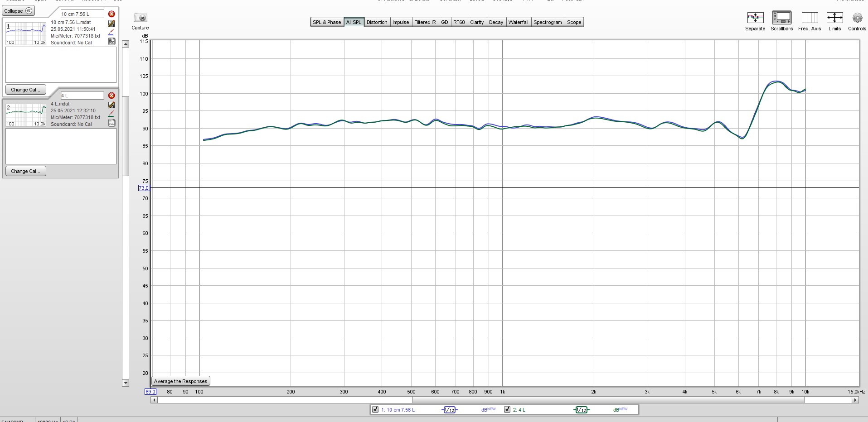Open the Freq. Axis toggle icon
The width and height of the screenshot is (868, 422).
(810, 18)
